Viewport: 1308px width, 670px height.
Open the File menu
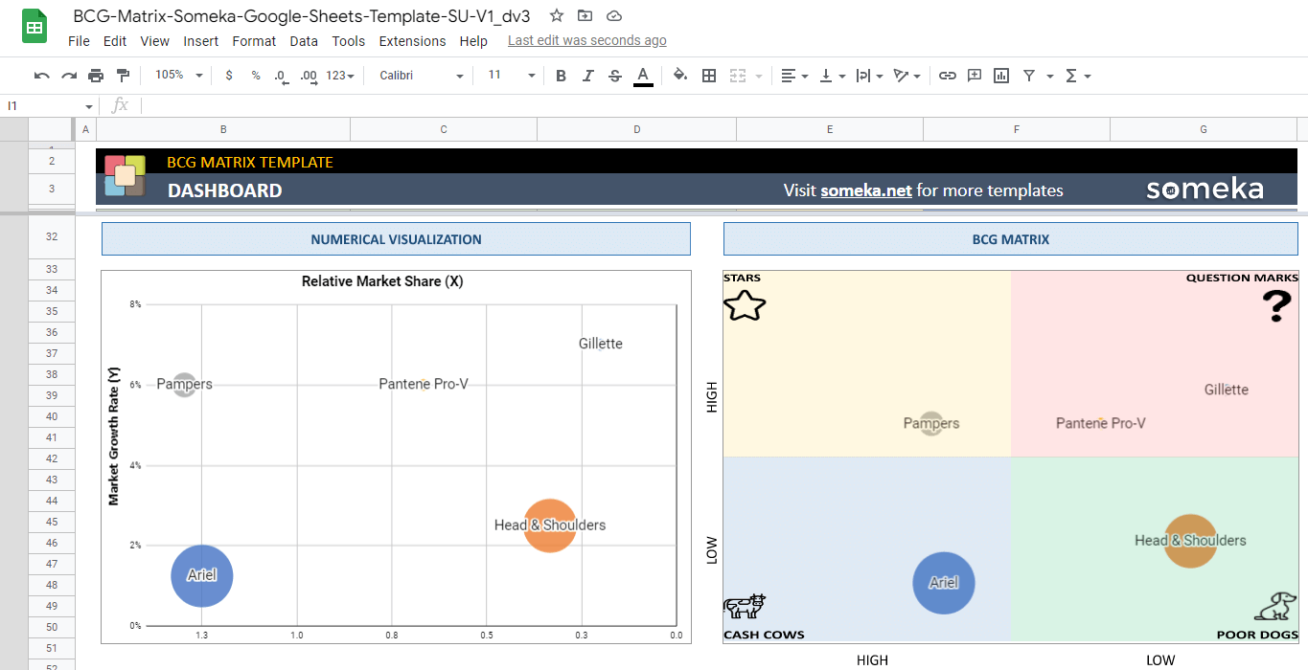[x=80, y=41]
